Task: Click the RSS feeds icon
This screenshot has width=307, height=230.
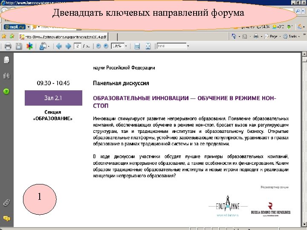Action: (x=245, y=36)
